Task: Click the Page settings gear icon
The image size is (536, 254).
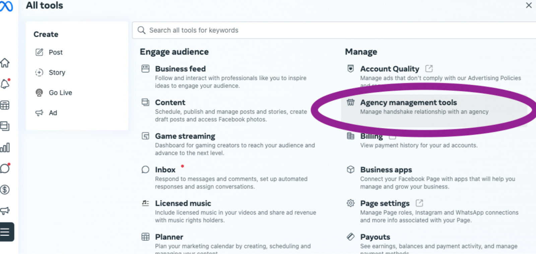Action: [x=350, y=203]
